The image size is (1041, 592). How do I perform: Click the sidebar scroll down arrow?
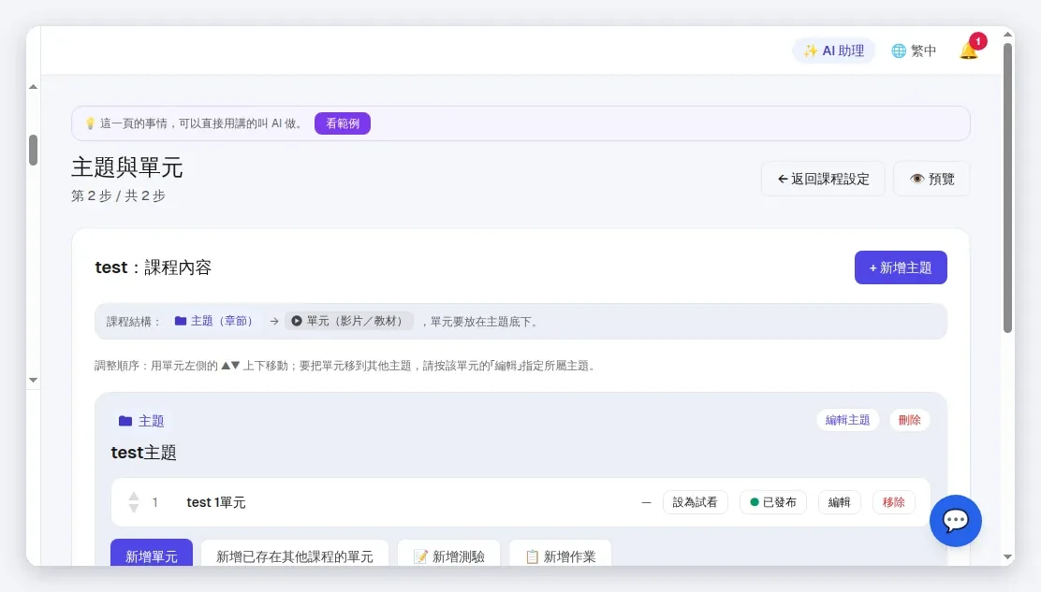coord(33,381)
